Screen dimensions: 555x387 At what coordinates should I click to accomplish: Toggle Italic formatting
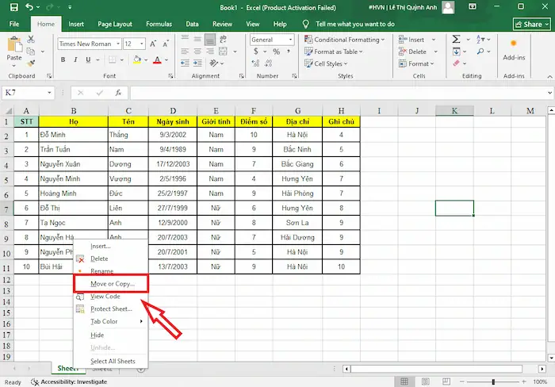pyautogui.click(x=74, y=59)
